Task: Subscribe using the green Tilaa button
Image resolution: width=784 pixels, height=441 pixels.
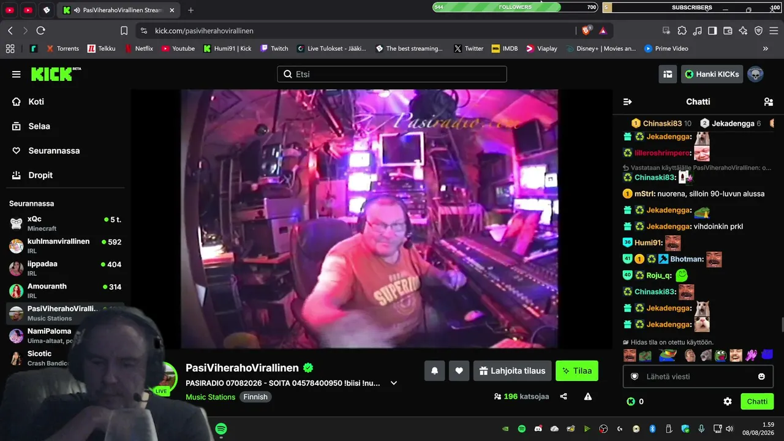Action: [x=577, y=371]
